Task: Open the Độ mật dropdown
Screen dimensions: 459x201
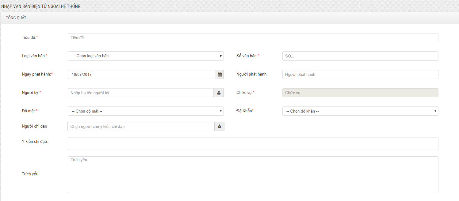Action: tap(146, 111)
